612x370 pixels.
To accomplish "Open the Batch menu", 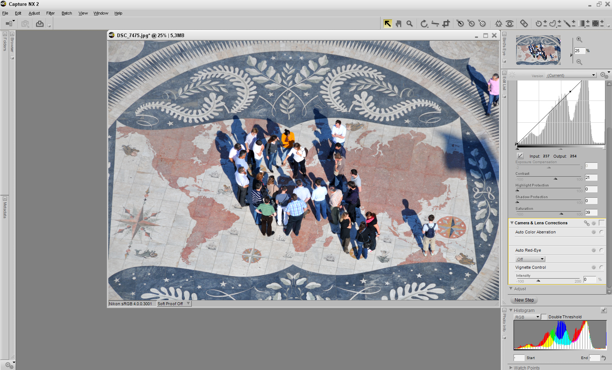I will [x=67, y=13].
